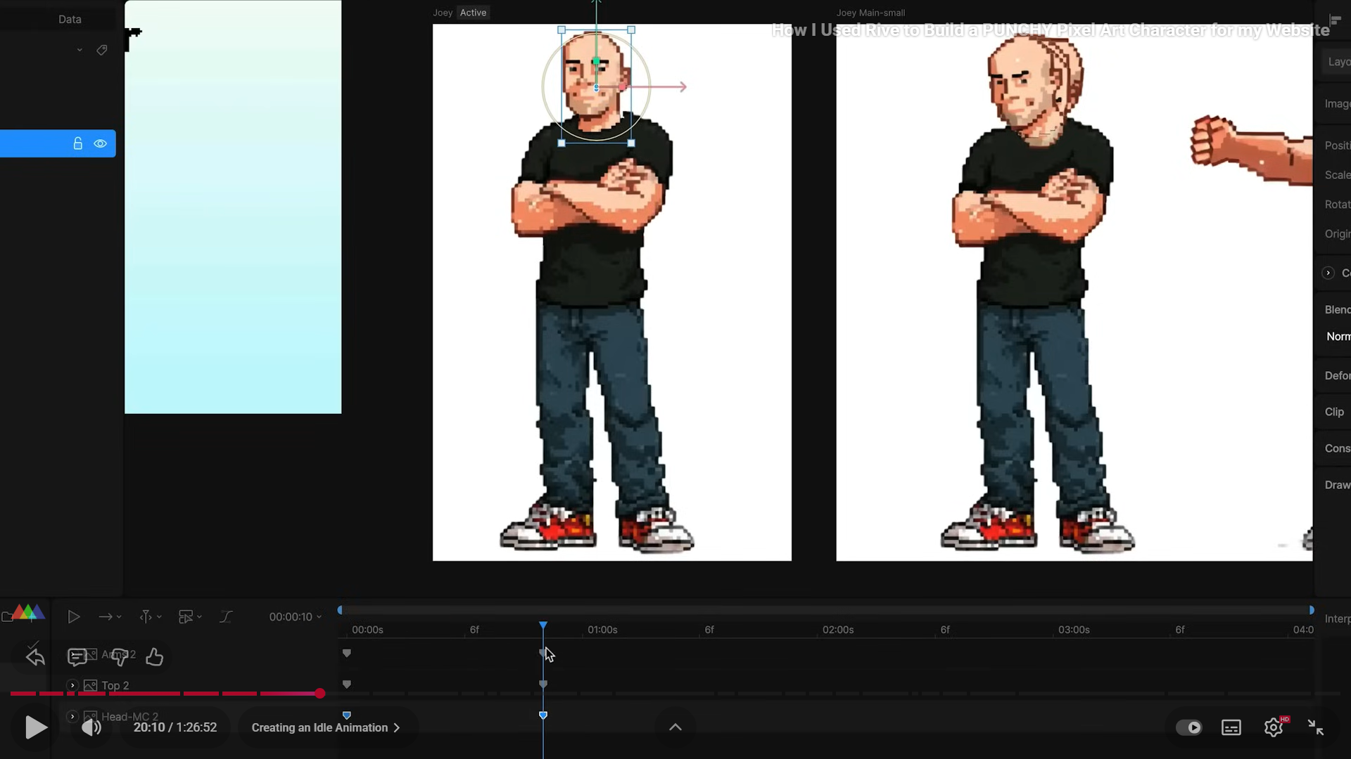1351x759 pixels.
Task: Click the thumbs down dislike icon
Action: pos(120,657)
